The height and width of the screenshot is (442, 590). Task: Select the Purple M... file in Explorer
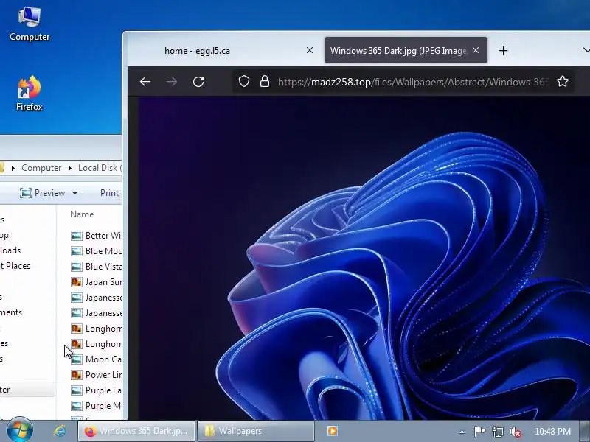96,406
